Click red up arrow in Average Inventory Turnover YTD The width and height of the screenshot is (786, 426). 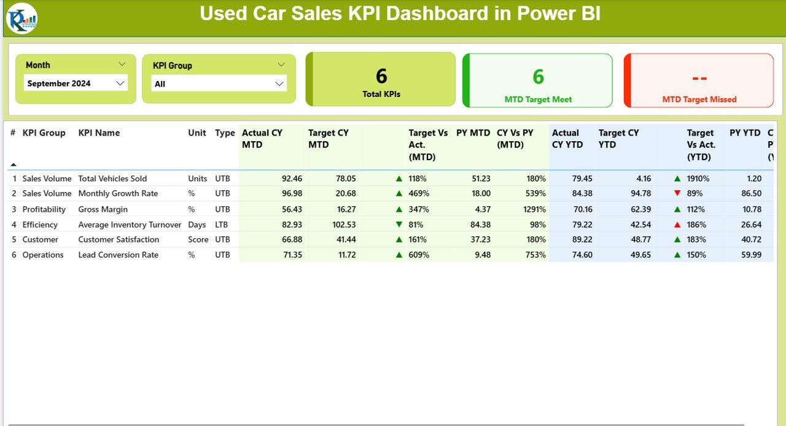(x=677, y=225)
